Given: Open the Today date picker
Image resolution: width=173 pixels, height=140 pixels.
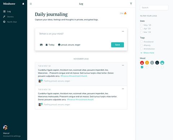Looking at the screenshot, I should pyautogui.click(x=50, y=45).
